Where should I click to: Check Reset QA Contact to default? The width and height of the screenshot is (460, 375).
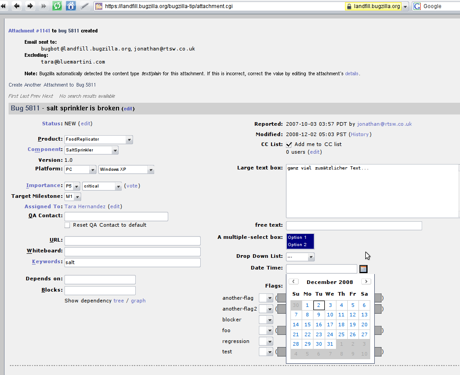pyautogui.click(x=67, y=225)
